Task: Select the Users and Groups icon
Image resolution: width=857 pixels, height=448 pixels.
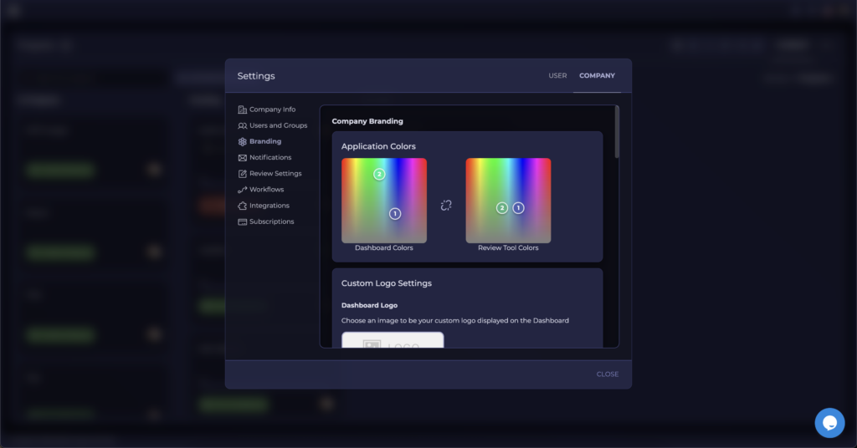Action: 242,125
